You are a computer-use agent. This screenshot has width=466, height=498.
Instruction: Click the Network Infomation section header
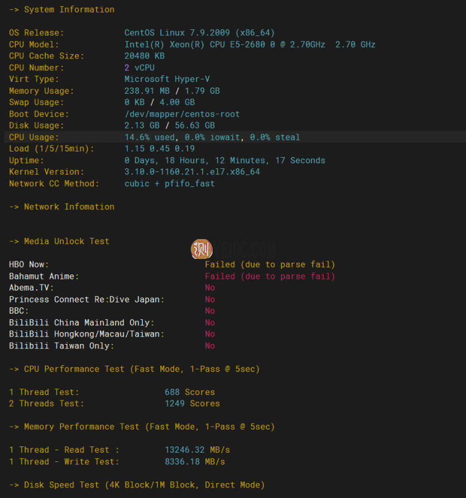pyautogui.click(x=62, y=207)
